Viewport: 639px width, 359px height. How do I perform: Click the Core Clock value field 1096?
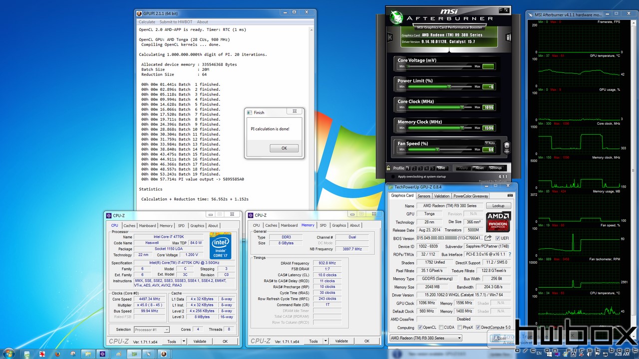(x=488, y=107)
